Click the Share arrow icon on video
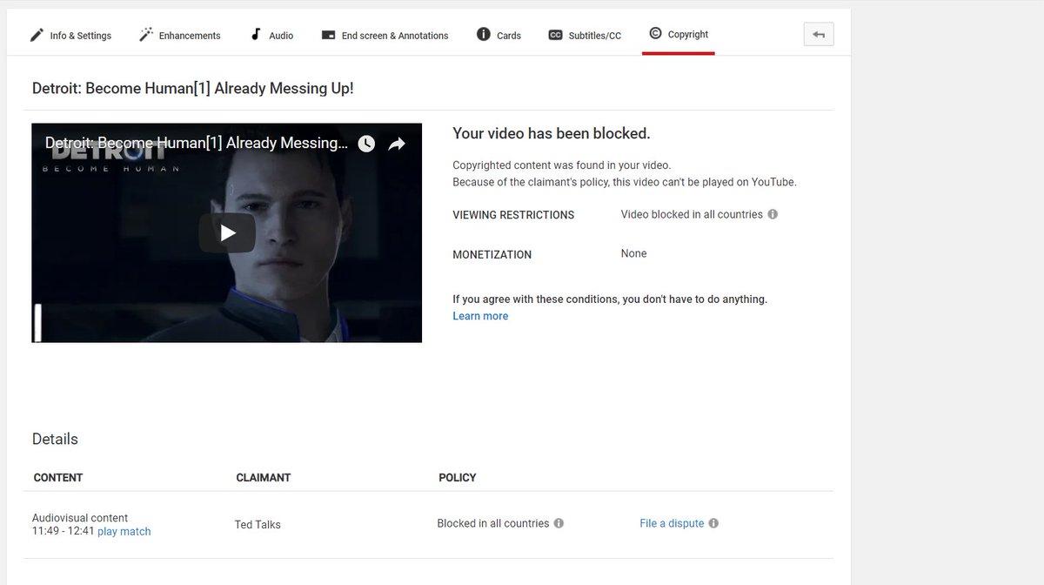 [397, 144]
